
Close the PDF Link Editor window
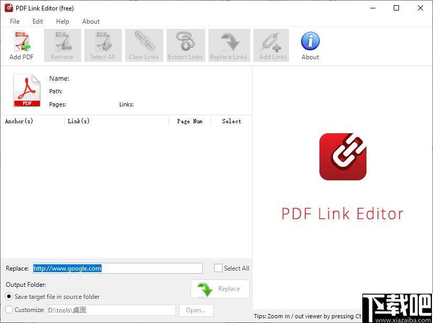click(x=420, y=8)
